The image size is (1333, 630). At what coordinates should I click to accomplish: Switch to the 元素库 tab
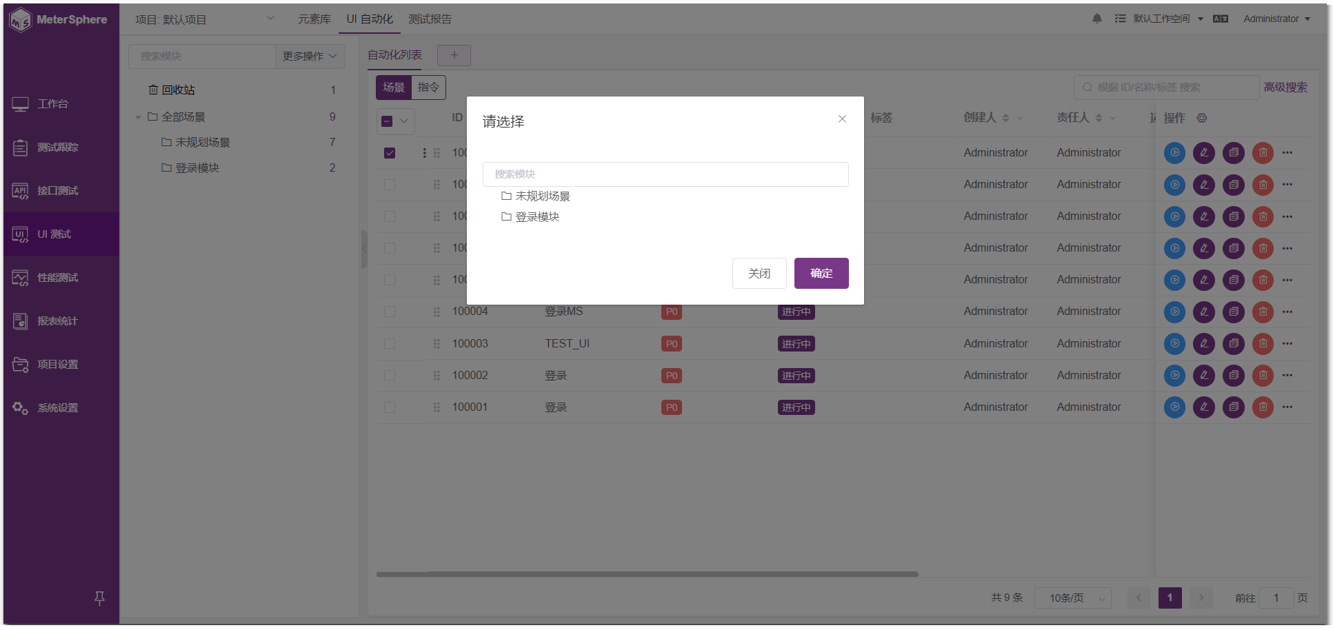coord(314,19)
